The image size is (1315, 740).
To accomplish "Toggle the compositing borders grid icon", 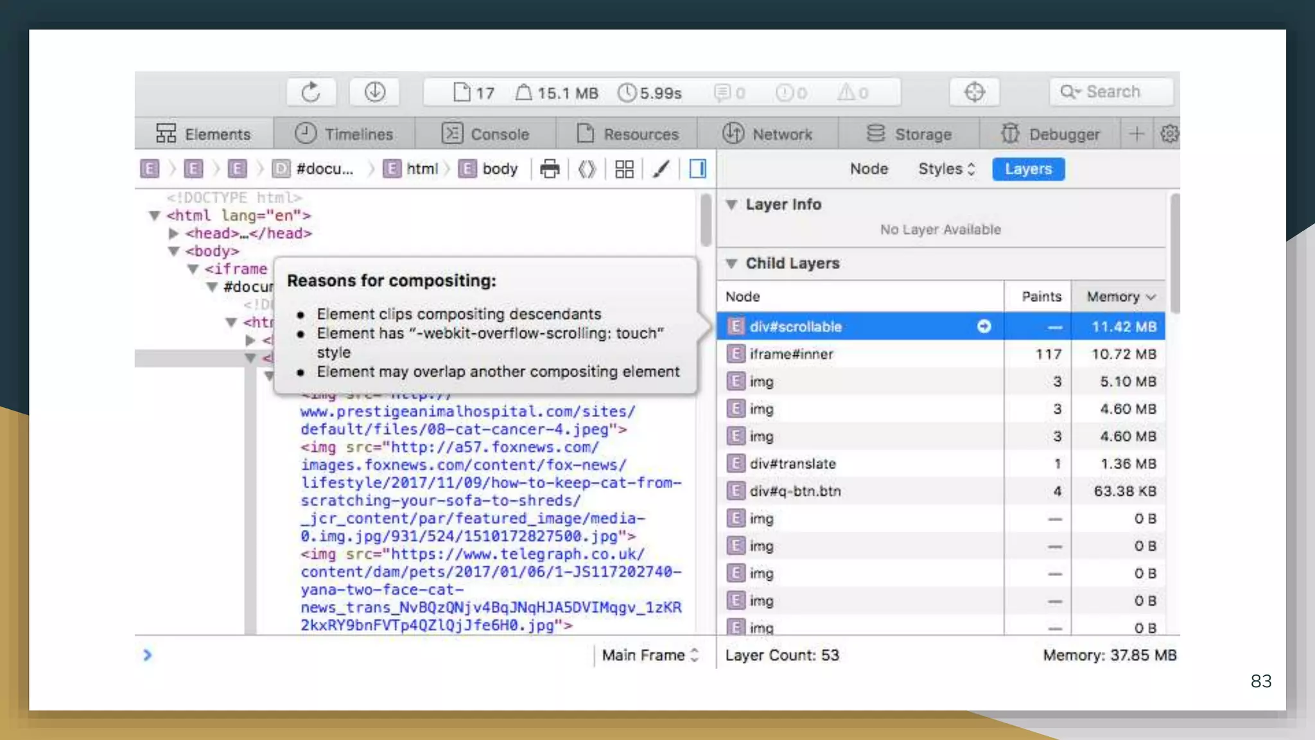I will (624, 169).
